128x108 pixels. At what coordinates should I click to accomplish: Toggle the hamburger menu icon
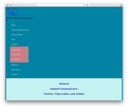(7, 20)
